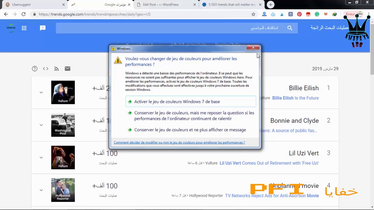Click the embed code icon
This screenshot has height=210, width=374.
[x=46, y=69]
